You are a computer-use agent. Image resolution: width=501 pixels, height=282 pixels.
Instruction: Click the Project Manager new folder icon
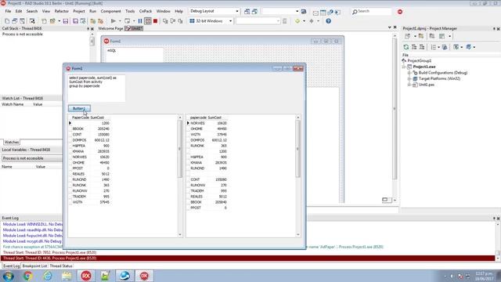click(421, 36)
